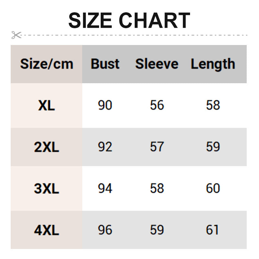Click the XL sleeve value 56
The width and height of the screenshot is (259, 259).
(157, 106)
